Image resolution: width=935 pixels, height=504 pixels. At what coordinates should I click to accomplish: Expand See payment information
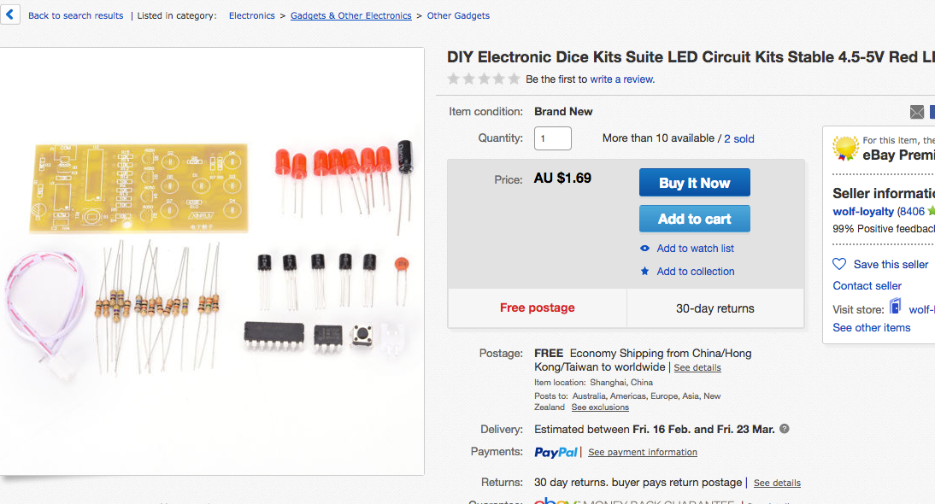coord(642,452)
